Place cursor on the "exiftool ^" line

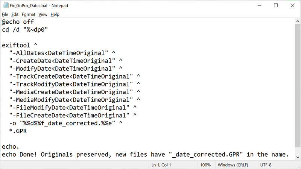[x=20, y=45]
